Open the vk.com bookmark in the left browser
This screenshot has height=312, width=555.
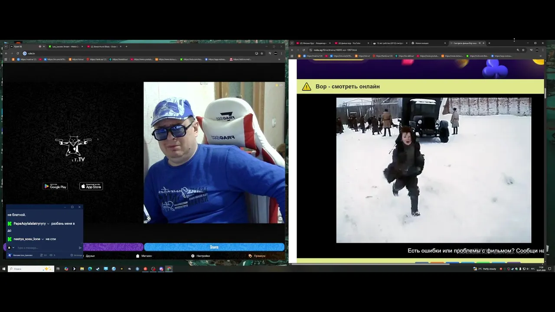tap(55, 59)
